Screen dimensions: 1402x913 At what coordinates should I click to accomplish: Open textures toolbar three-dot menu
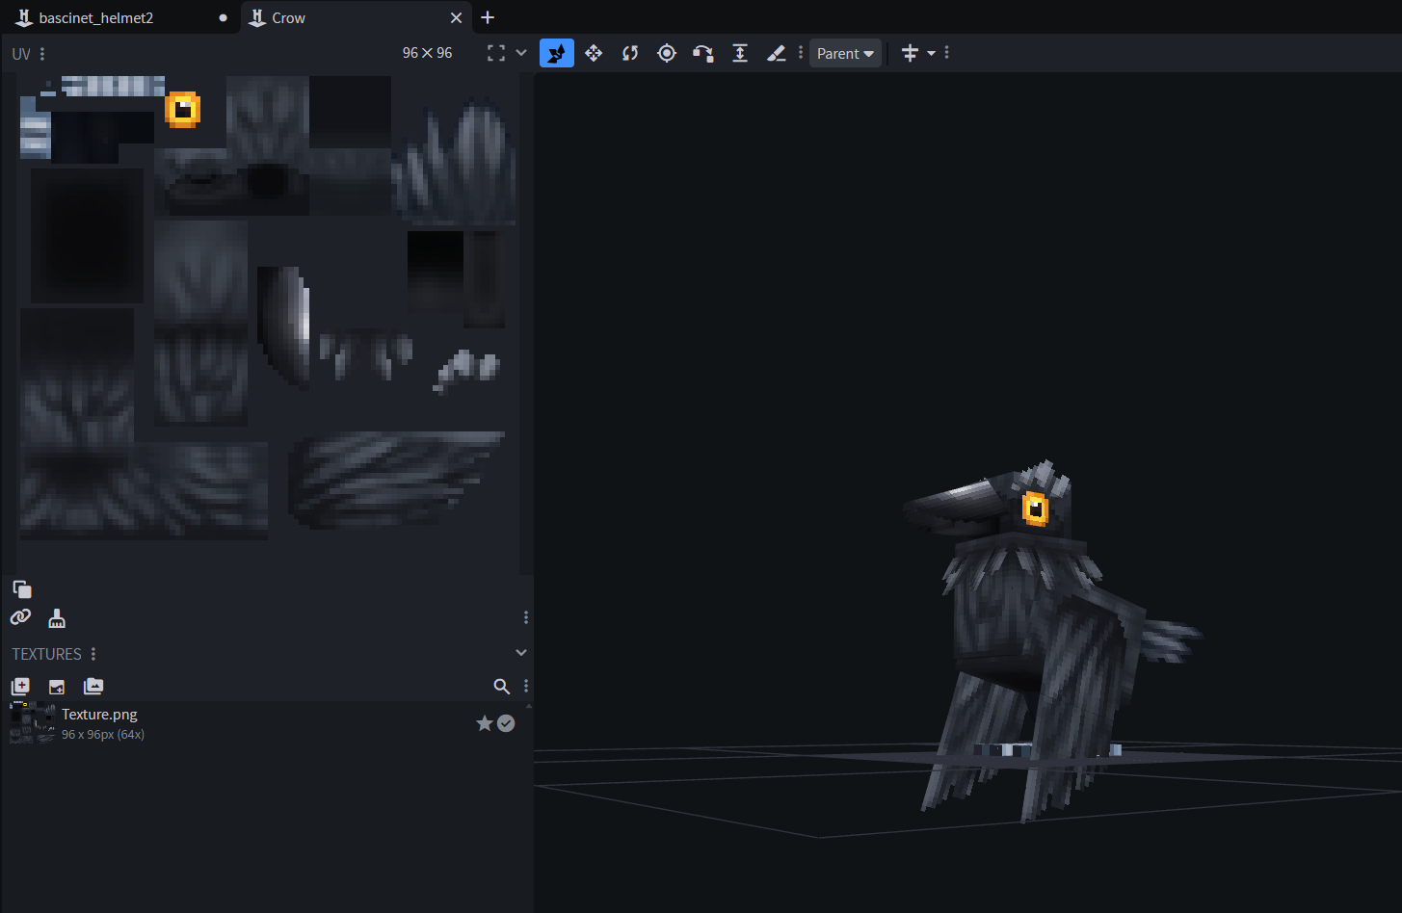[x=526, y=687]
